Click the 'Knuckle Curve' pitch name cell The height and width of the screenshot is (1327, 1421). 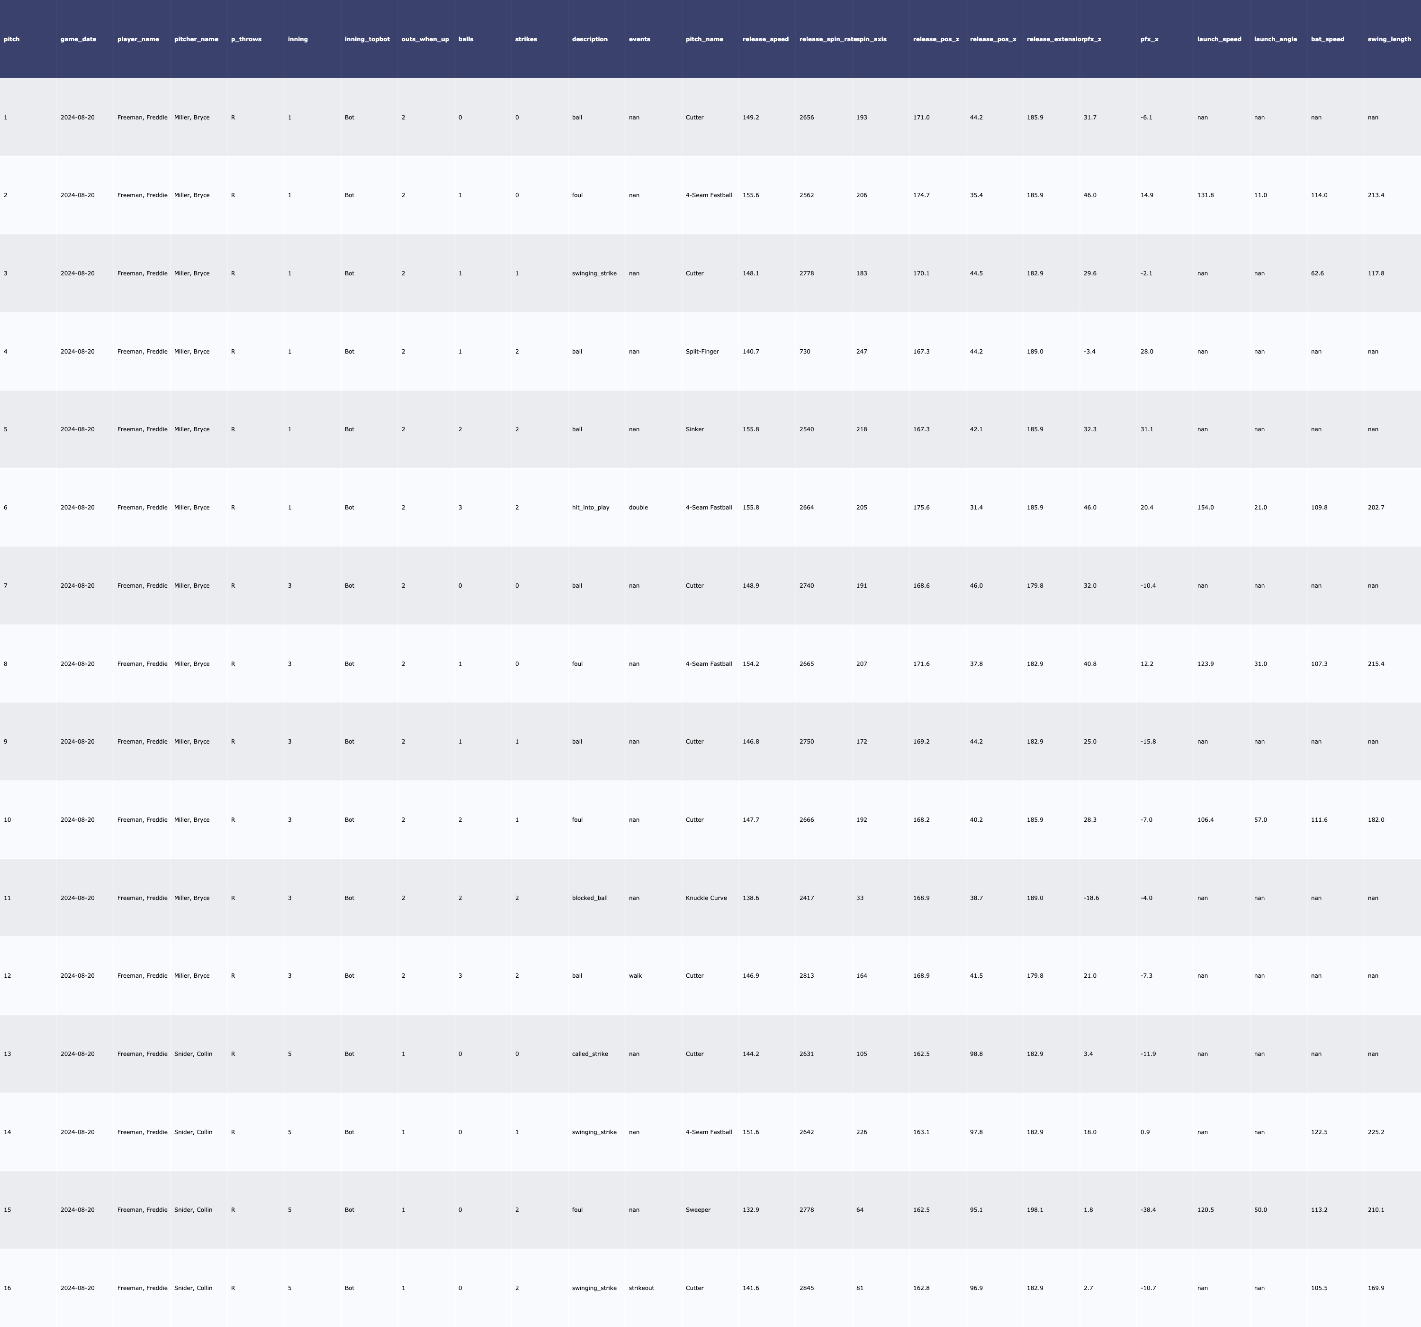coord(706,898)
